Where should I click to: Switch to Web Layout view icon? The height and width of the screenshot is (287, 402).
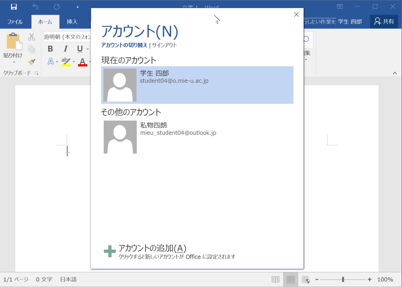pos(306,280)
